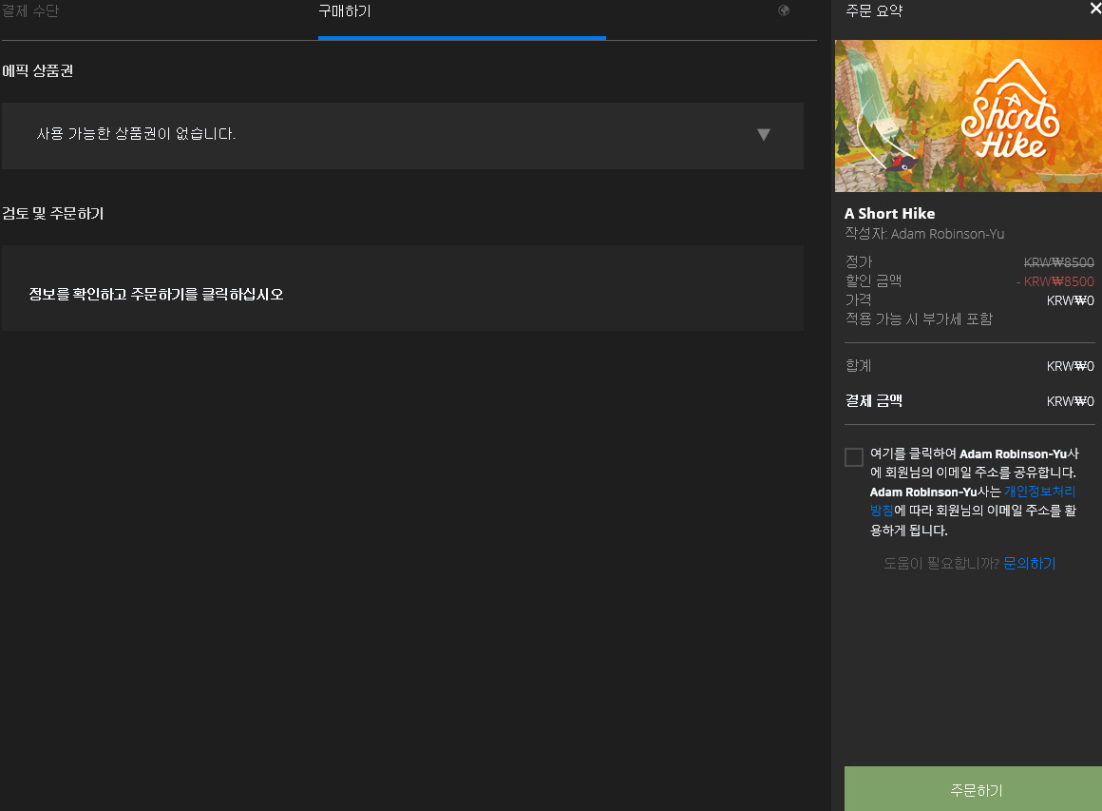Click the struck-through 정가 price KRW₩8500
Viewport: 1102px width, 811px height.
click(1058, 262)
